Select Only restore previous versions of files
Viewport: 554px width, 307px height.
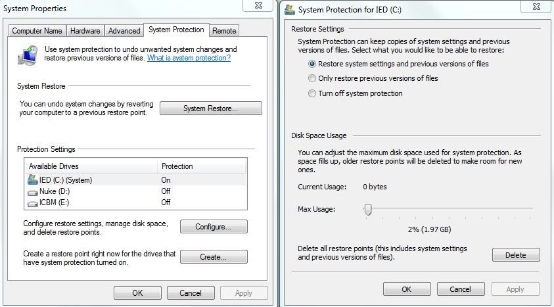click(312, 79)
